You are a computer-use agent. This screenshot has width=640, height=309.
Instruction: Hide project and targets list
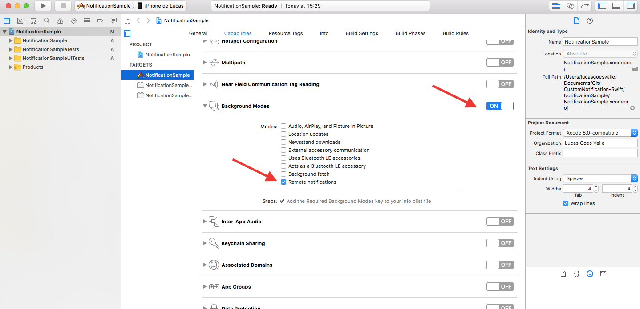point(127,33)
